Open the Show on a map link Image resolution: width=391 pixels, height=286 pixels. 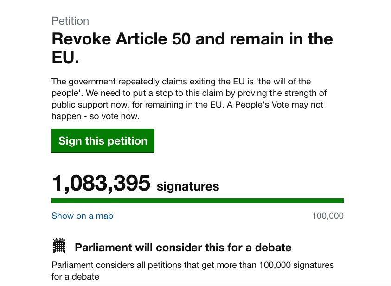pyautogui.click(x=82, y=216)
